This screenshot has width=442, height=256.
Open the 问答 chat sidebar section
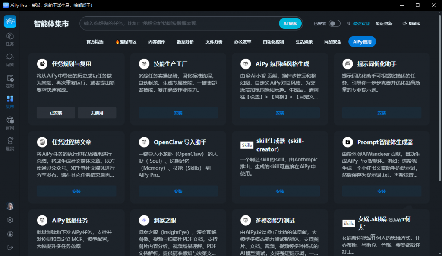point(10,60)
